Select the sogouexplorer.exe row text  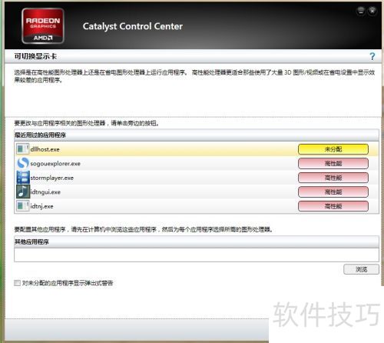click(55, 164)
